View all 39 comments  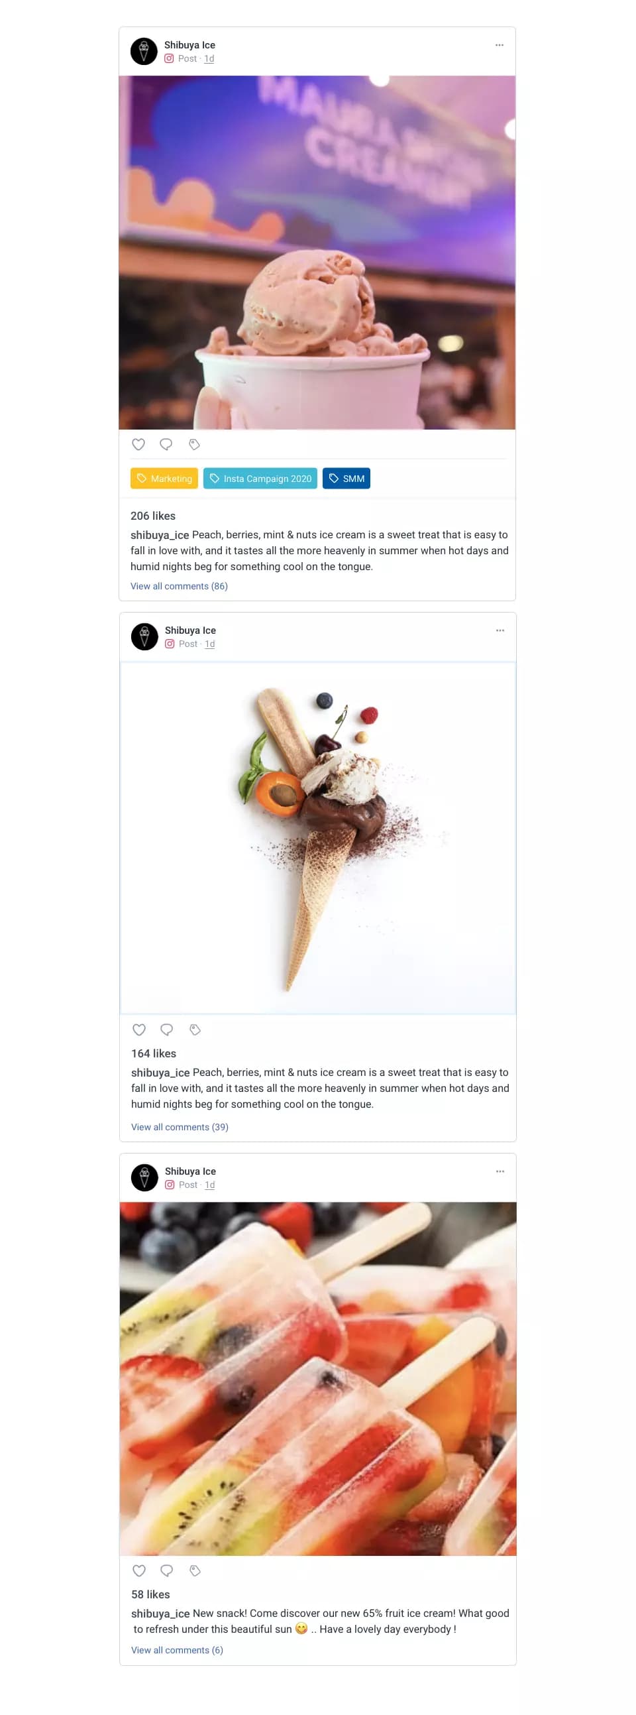point(180,1126)
